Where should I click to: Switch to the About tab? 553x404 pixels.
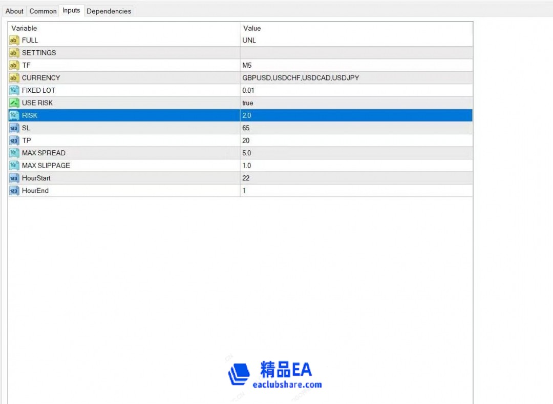tap(14, 11)
